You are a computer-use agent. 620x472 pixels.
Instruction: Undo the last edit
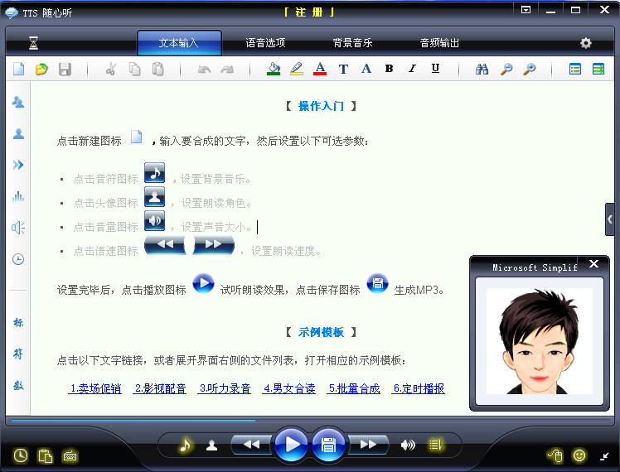tap(204, 70)
